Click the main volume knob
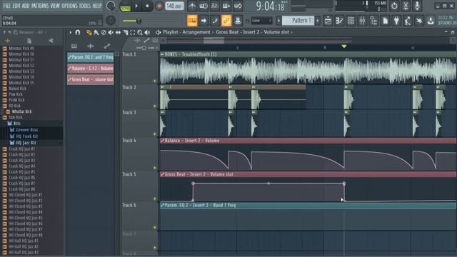 pos(111,6)
